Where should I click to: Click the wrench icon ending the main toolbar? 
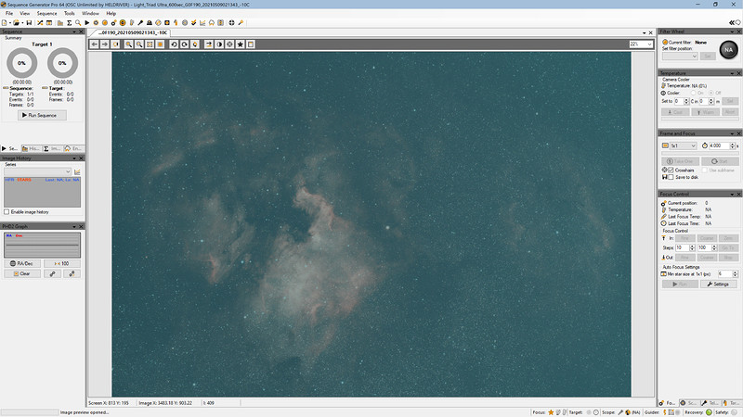(x=241, y=22)
